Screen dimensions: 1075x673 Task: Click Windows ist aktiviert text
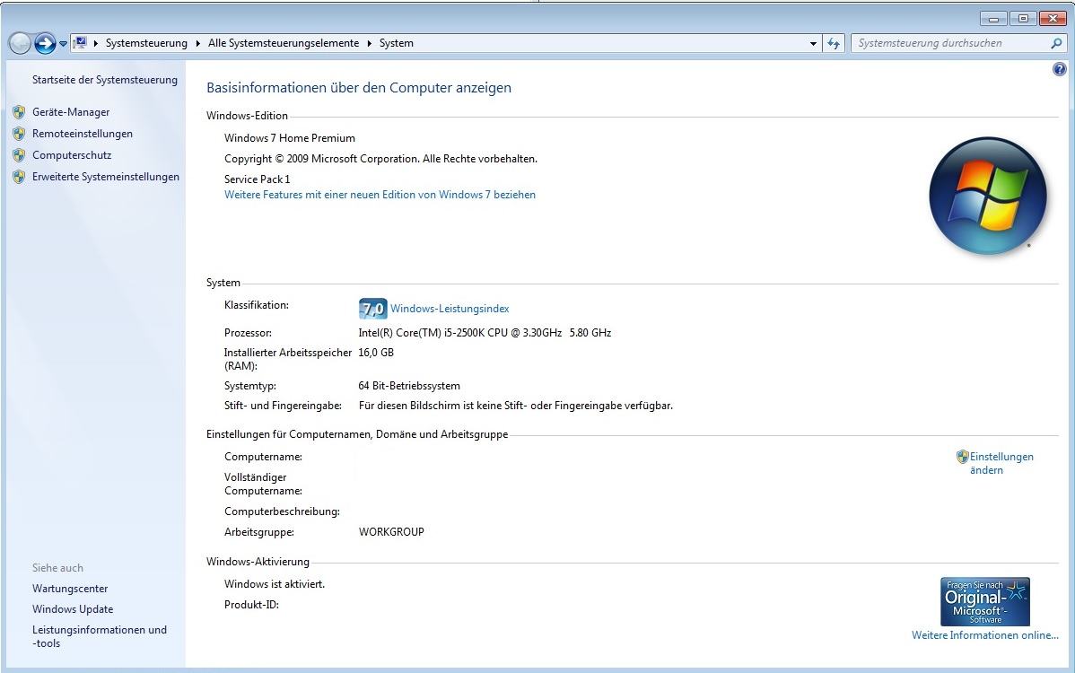[275, 584]
